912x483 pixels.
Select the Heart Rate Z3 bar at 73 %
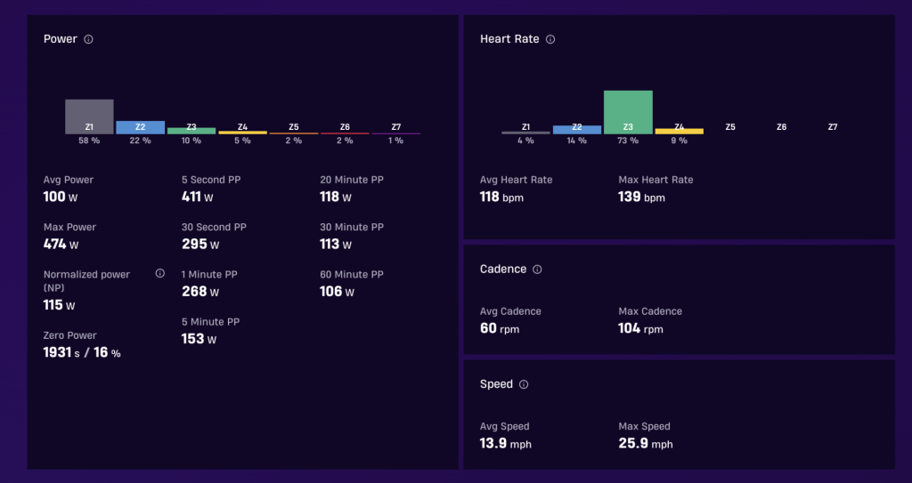click(x=628, y=112)
